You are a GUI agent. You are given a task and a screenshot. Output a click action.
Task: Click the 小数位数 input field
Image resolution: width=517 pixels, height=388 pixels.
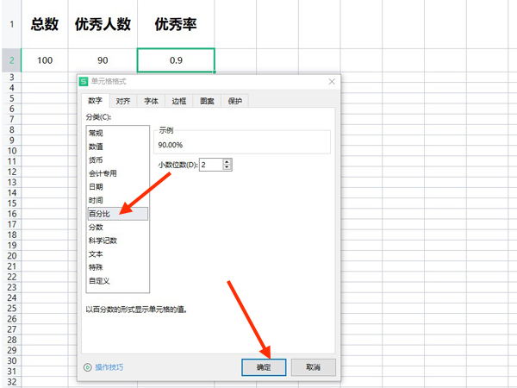(210, 165)
